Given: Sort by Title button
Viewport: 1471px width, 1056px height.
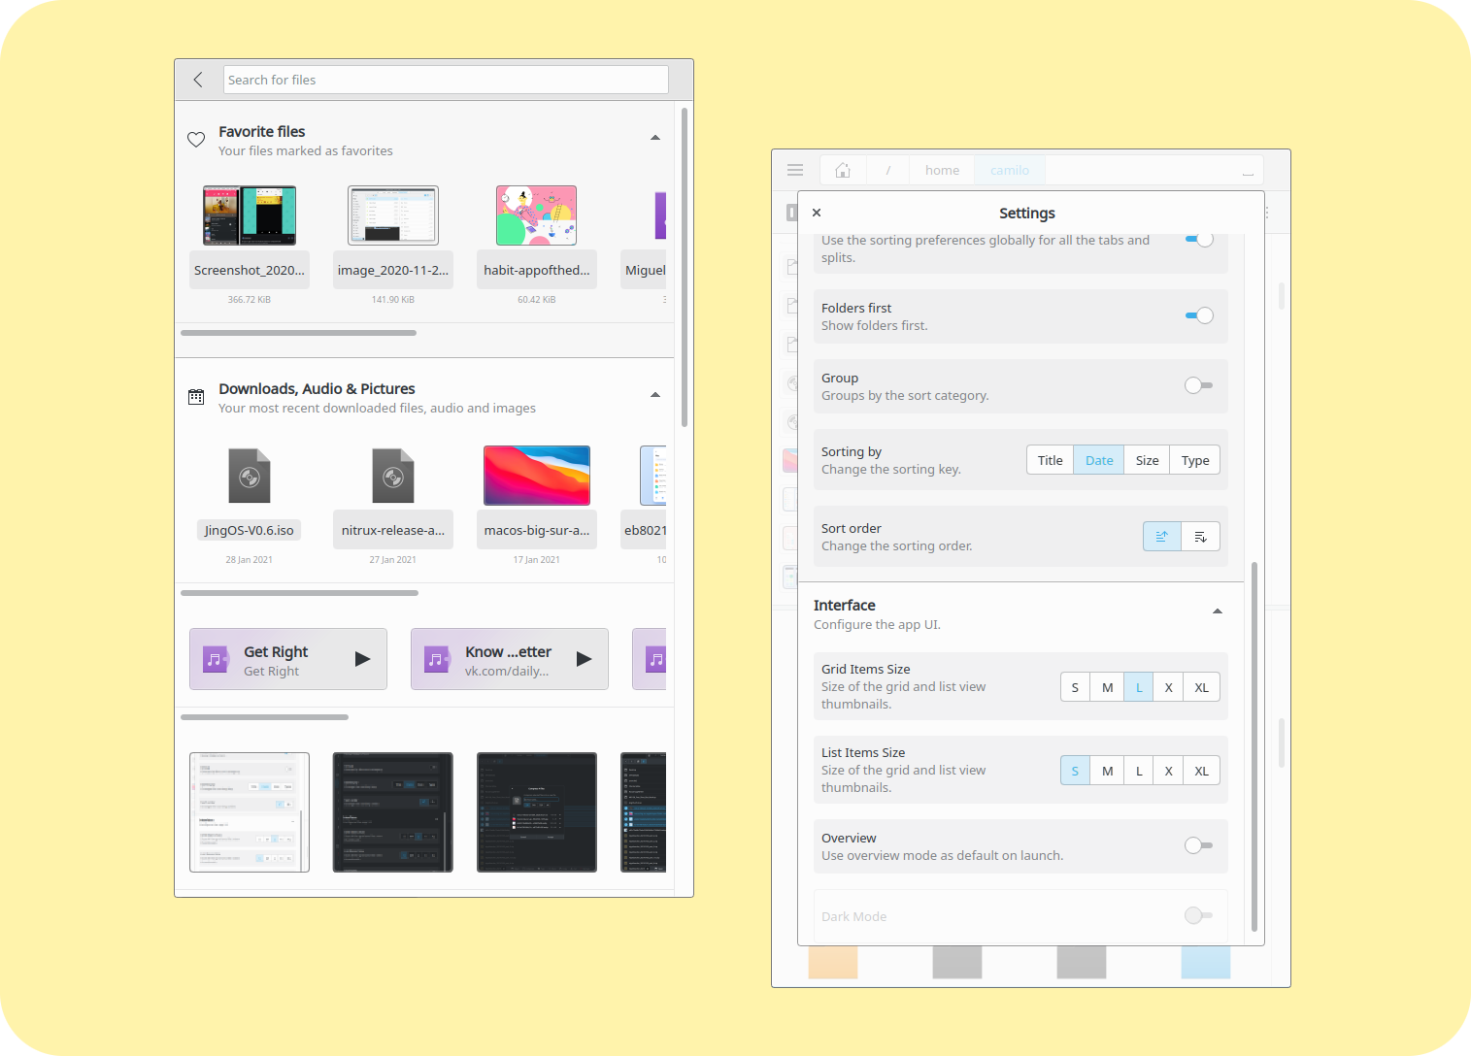Looking at the screenshot, I should (1050, 460).
